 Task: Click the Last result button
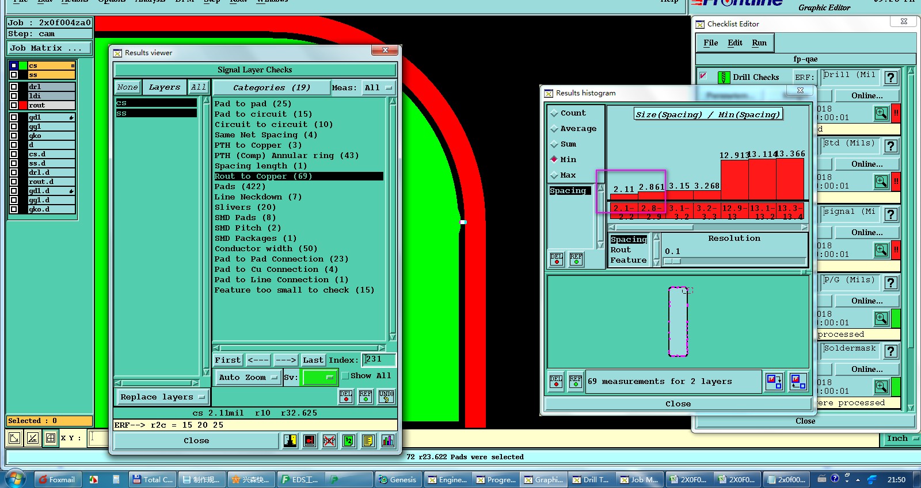pyautogui.click(x=313, y=360)
